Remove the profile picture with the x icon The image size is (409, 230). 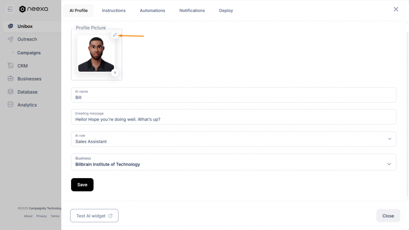(x=115, y=73)
